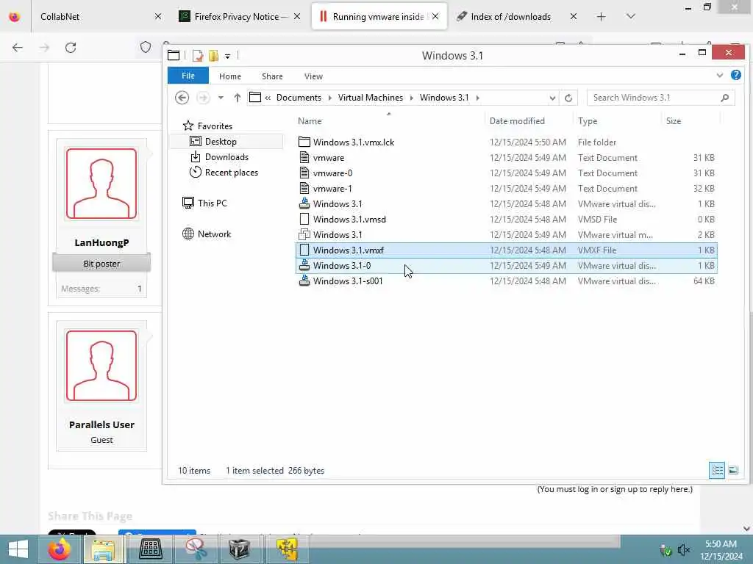This screenshot has height=564, width=753.
Task: Switch to the View ribbon tab
Action: (313, 76)
